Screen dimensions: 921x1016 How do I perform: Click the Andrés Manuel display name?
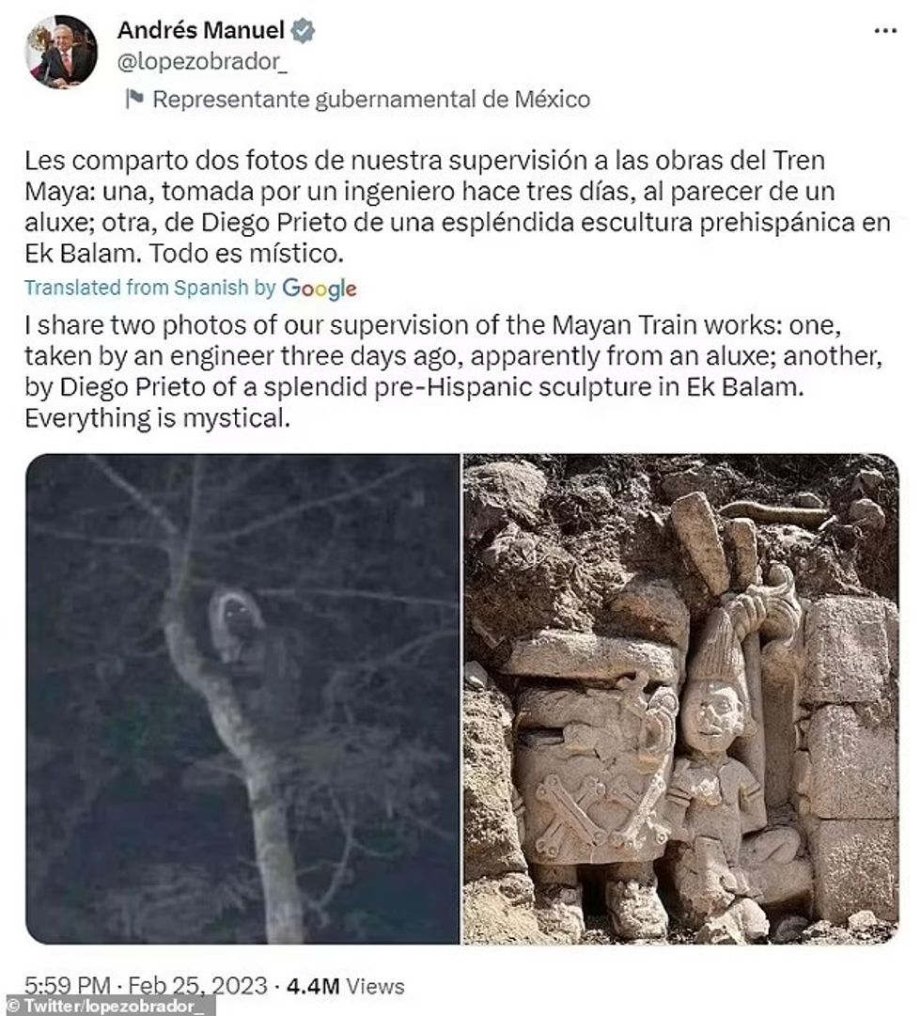pyautogui.click(x=201, y=30)
